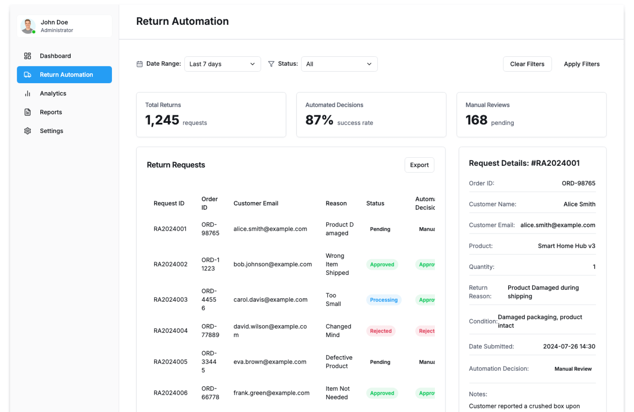The height and width of the screenshot is (412, 634).
Task: Expand the Status All dropdown
Action: pyautogui.click(x=339, y=64)
